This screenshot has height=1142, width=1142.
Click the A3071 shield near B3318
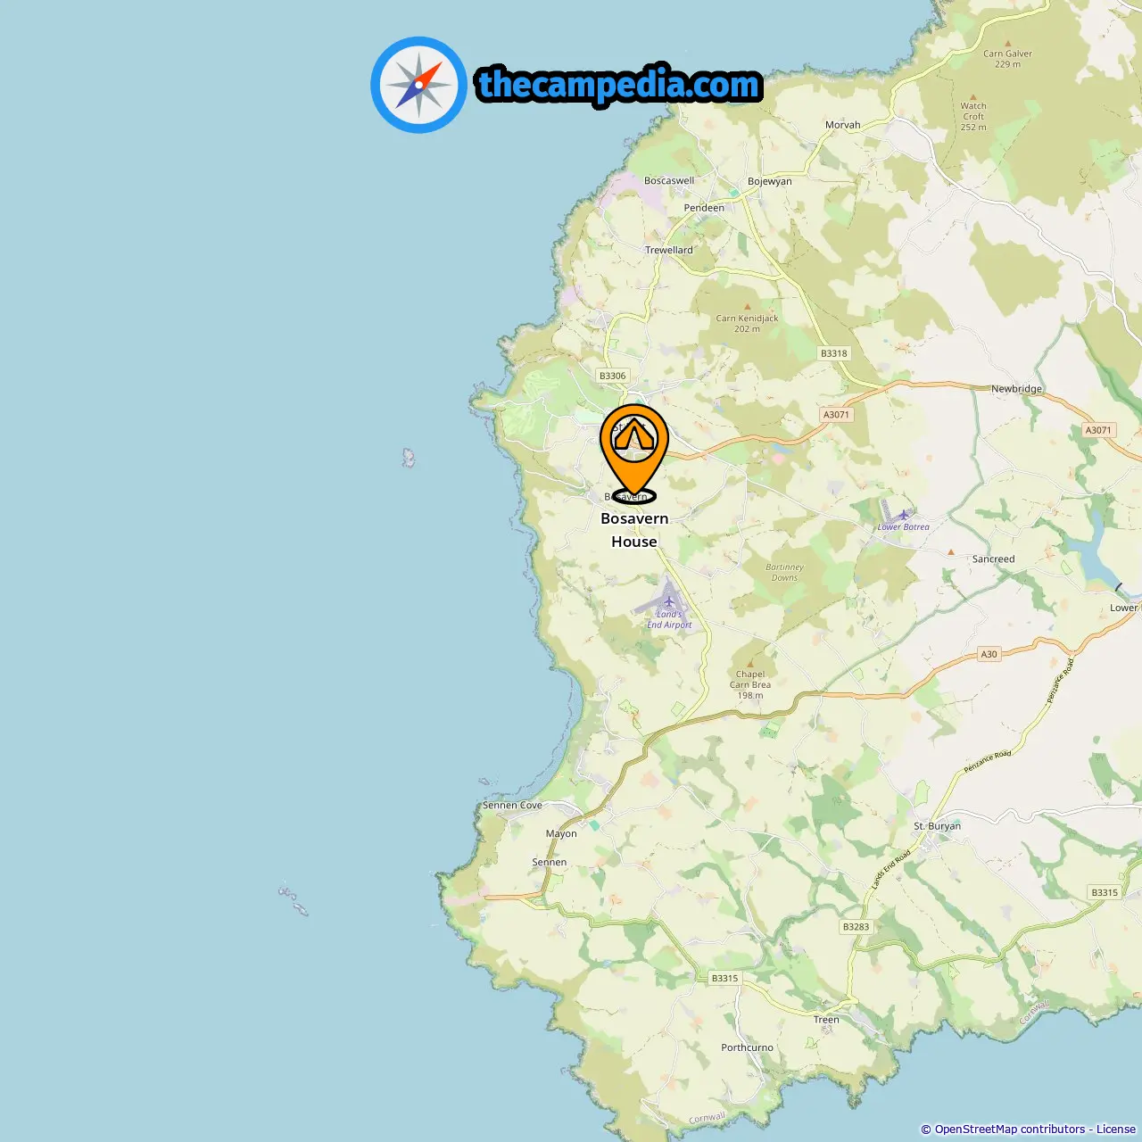coord(836,414)
